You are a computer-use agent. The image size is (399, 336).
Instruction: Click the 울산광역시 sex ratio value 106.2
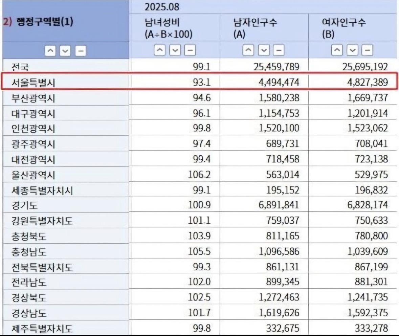tap(199, 175)
